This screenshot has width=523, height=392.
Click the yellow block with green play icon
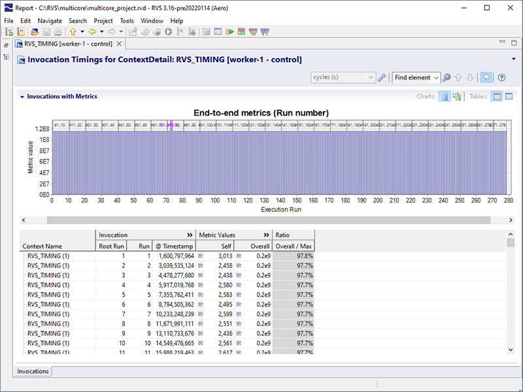point(230,31)
